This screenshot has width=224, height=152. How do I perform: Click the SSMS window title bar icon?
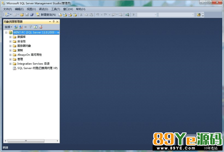[x=4, y=3]
